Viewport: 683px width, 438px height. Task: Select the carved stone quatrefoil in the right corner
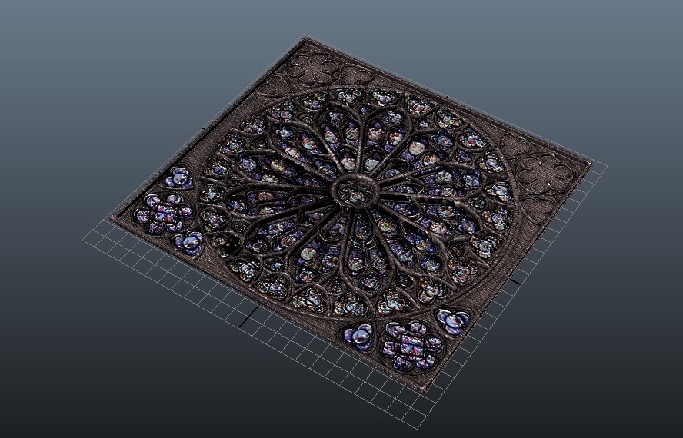[x=545, y=172]
